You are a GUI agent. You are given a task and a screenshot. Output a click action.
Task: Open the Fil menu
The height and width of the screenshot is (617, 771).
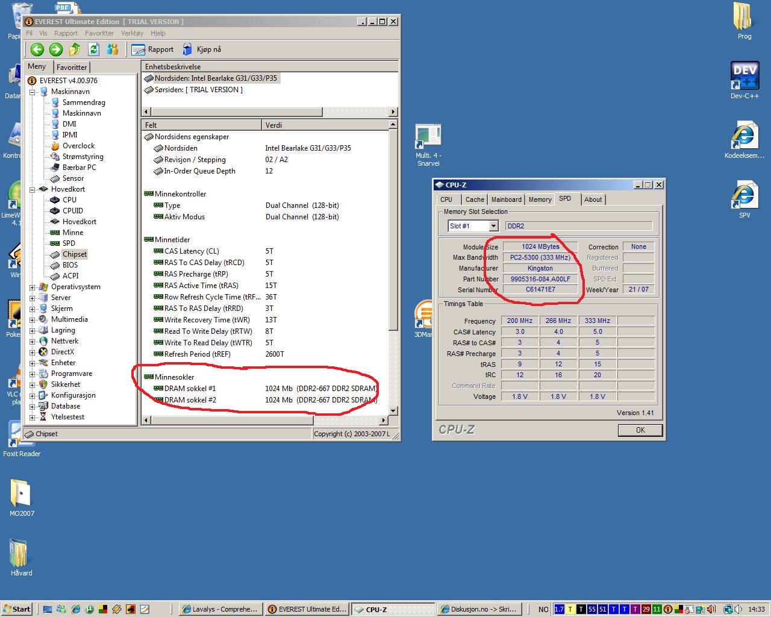click(29, 33)
